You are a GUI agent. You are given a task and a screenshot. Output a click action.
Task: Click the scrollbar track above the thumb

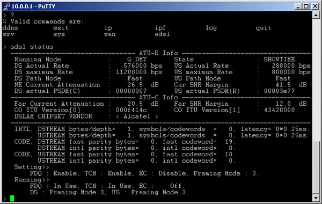pos(316,80)
